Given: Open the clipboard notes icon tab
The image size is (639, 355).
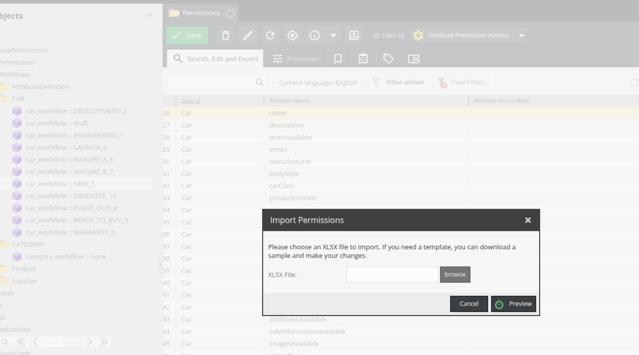Looking at the screenshot, I should [x=363, y=59].
